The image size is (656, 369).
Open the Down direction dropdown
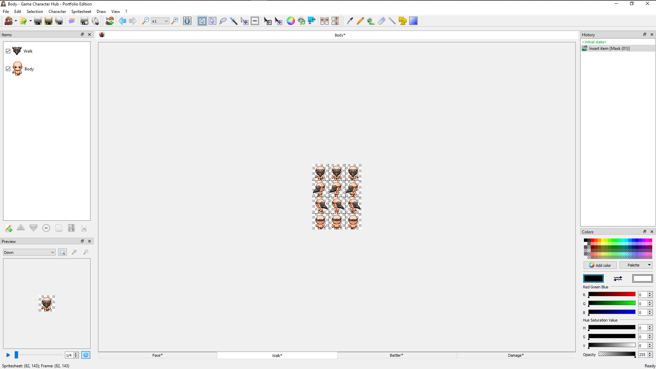tap(29, 252)
